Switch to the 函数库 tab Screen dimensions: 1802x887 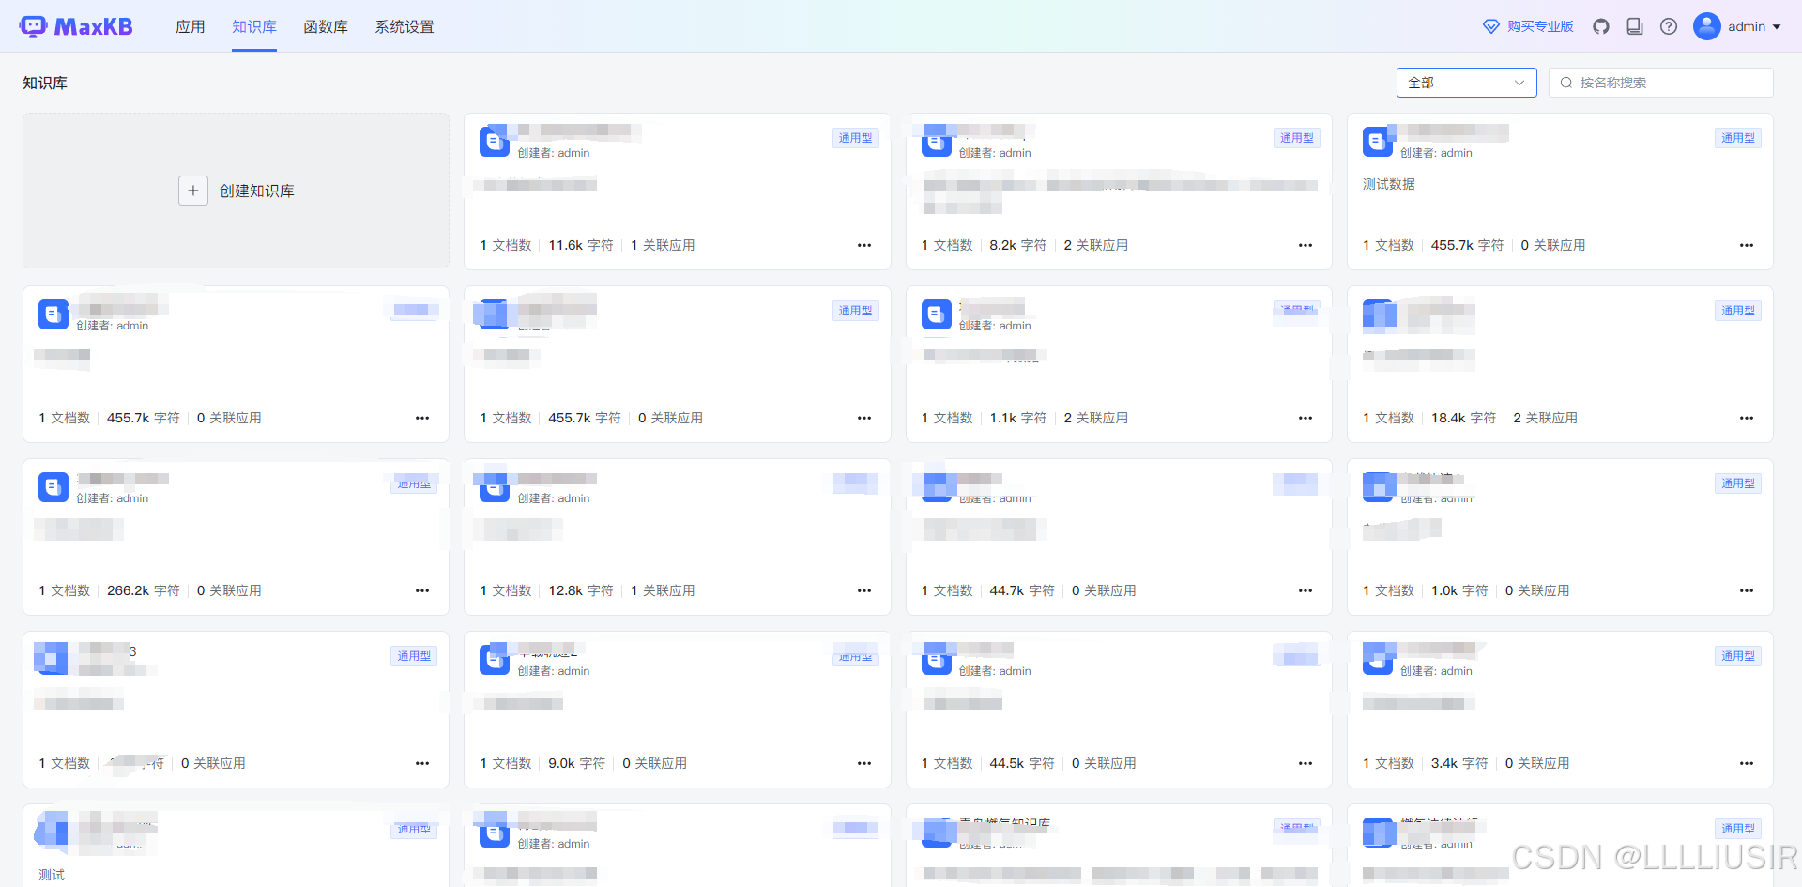pos(326,26)
